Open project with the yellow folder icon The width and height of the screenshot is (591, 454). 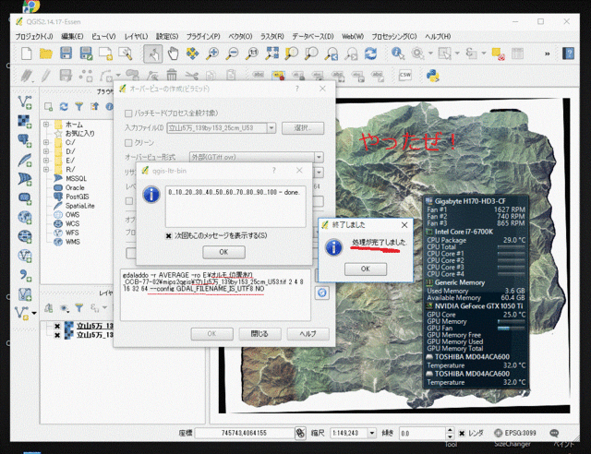[x=46, y=54]
